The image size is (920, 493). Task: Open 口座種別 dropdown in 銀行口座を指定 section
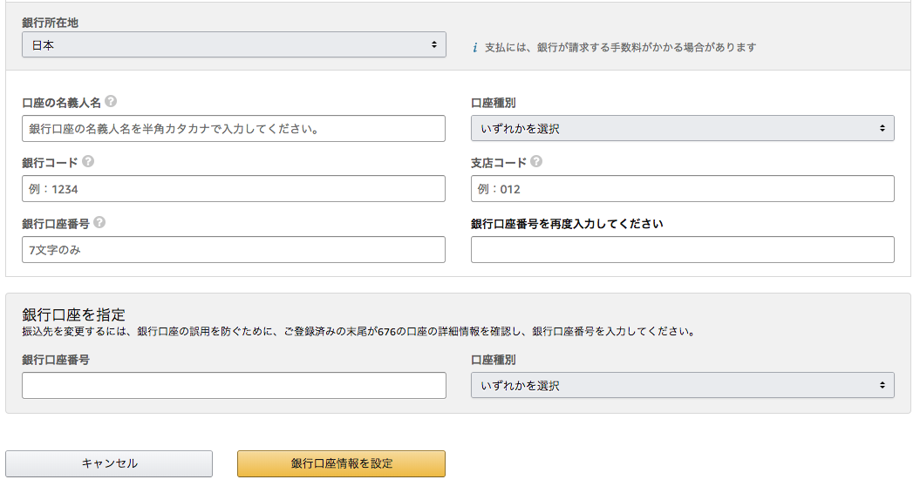683,385
